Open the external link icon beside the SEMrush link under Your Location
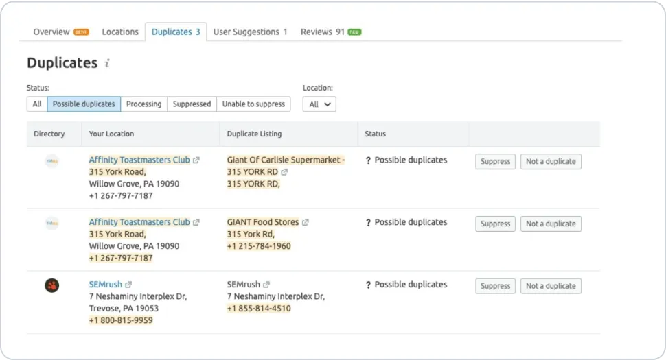Image resolution: width=666 pixels, height=360 pixels. [x=128, y=285]
